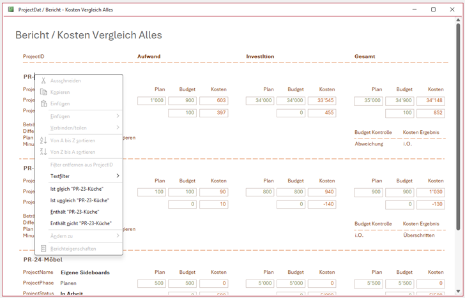465x298 pixels.
Task: Click the ProjectID column header
Action: point(33,56)
